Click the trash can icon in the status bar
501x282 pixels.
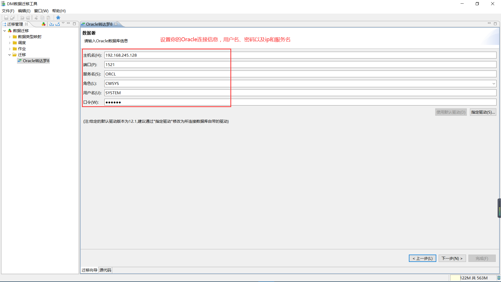point(499,278)
